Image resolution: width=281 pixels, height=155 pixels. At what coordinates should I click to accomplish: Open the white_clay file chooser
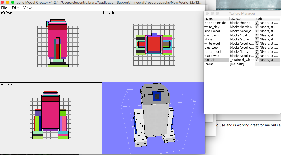[257, 27]
